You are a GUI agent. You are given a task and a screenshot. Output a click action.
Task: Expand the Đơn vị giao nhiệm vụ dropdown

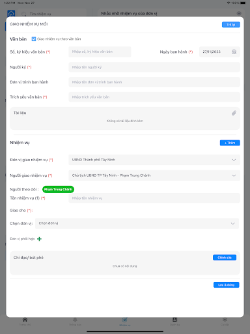[154, 160]
